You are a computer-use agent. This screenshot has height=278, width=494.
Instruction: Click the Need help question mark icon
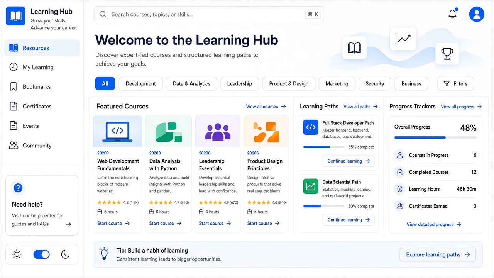[x=18, y=188]
